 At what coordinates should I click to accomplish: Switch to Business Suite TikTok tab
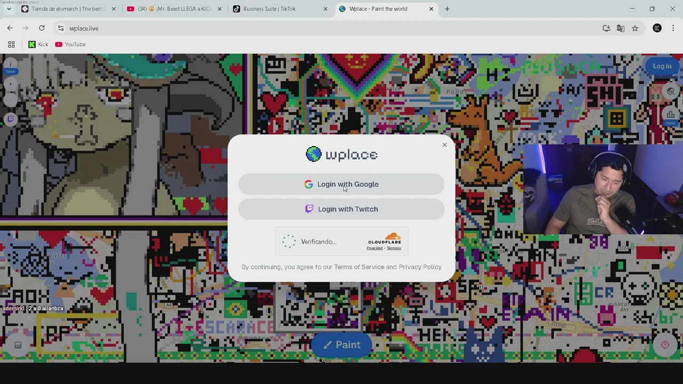tap(280, 9)
